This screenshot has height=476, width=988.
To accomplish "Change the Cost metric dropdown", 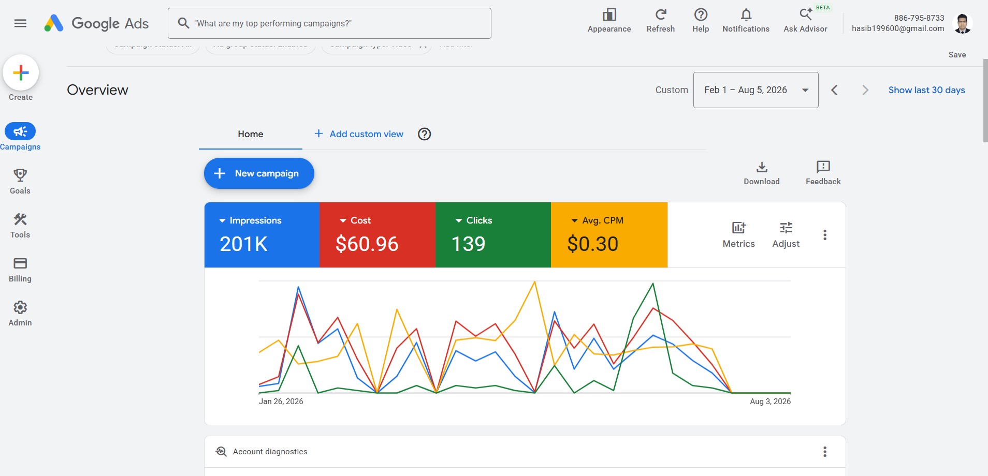I will point(355,220).
